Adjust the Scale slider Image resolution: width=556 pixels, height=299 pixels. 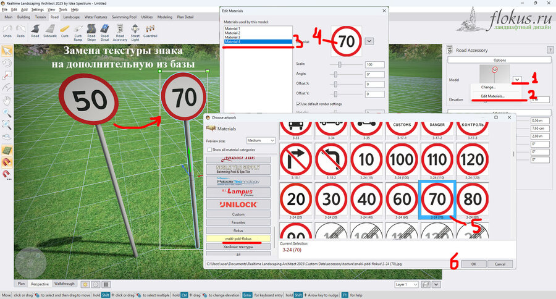click(x=339, y=64)
